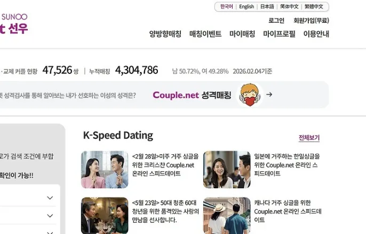The height and width of the screenshot is (234, 366).
Task: Switch language to 日本語
Action: (267, 6)
